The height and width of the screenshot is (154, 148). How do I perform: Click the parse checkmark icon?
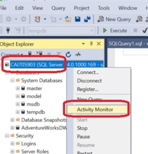[x=145, y=31]
